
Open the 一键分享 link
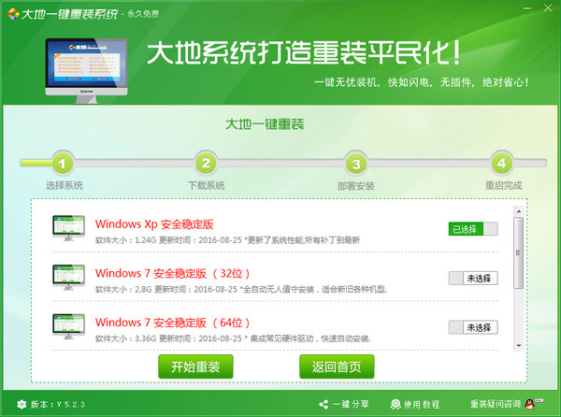[x=351, y=405]
